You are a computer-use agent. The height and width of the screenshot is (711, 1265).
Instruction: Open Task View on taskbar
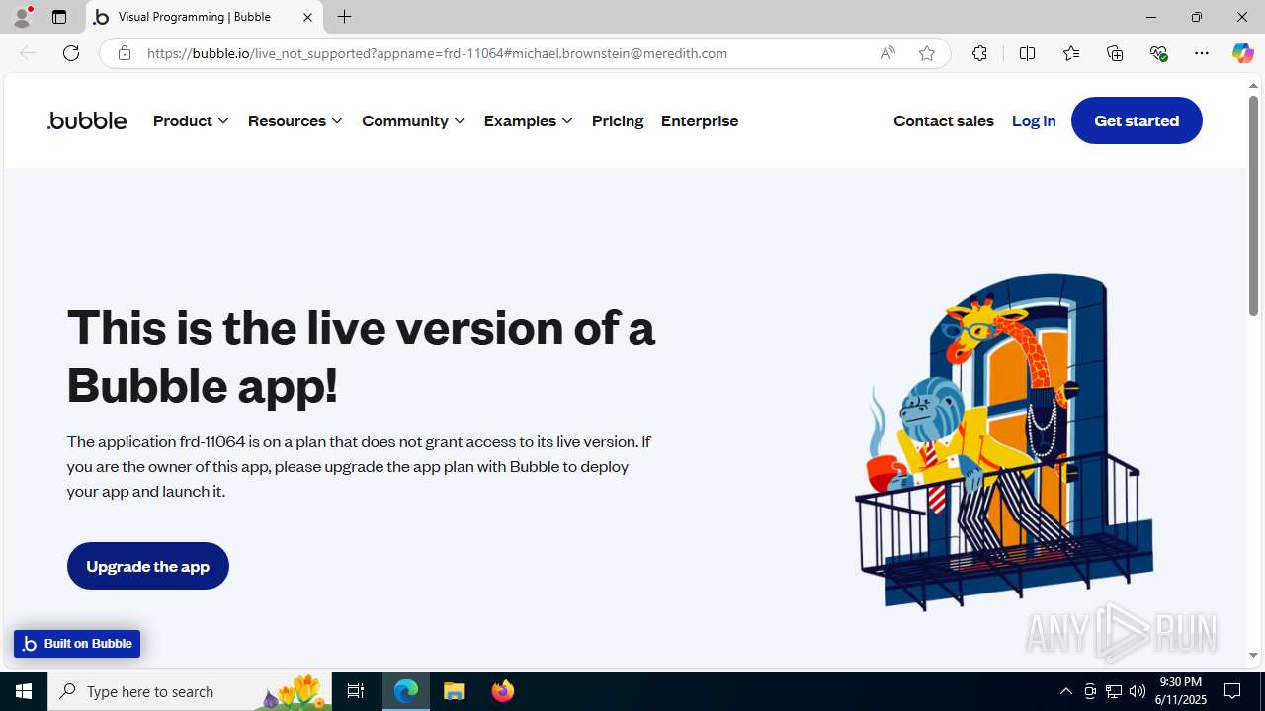coord(356,691)
